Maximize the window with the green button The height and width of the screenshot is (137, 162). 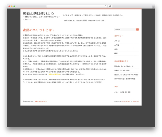coord(14,6)
